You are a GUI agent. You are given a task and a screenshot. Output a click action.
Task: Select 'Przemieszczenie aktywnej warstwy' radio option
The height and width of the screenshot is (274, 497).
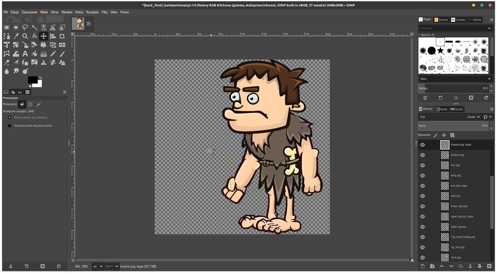pos(10,126)
